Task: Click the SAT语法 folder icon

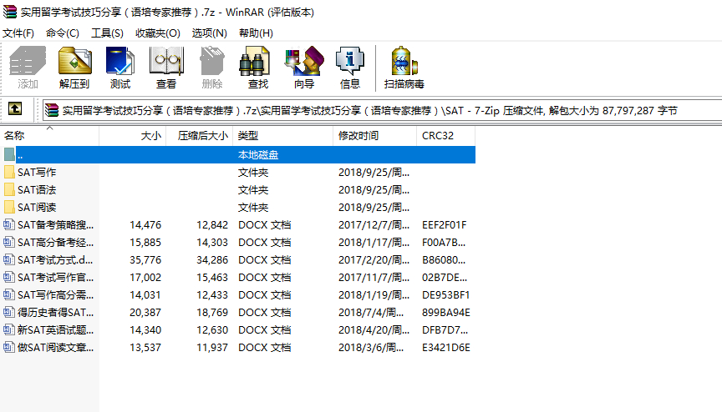Action: pyautogui.click(x=9, y=189)
